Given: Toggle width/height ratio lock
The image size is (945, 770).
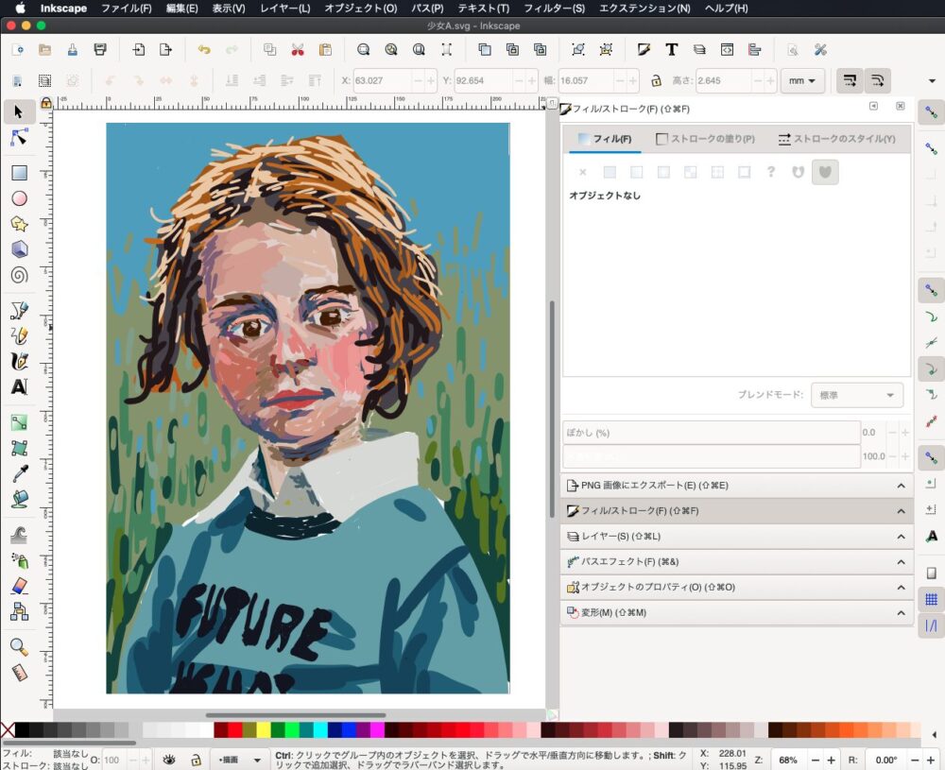Looking at the screenshot, I should click(x=656, y=81).
